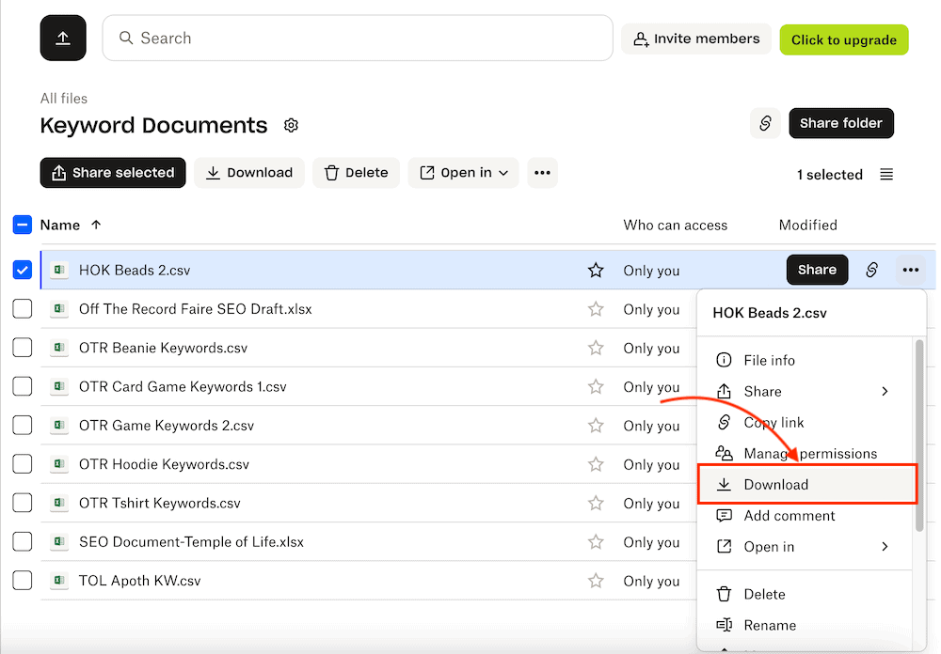The image size is (941, 654).
Task: Check the OTR Hoodie Keywords.csv checkbox
Action: tap(23, 464)
